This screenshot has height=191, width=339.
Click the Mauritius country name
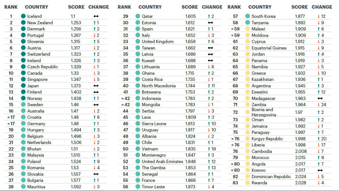36,187
